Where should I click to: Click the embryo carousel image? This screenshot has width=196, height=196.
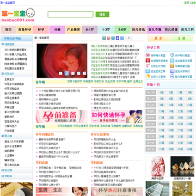coord(62,60)
